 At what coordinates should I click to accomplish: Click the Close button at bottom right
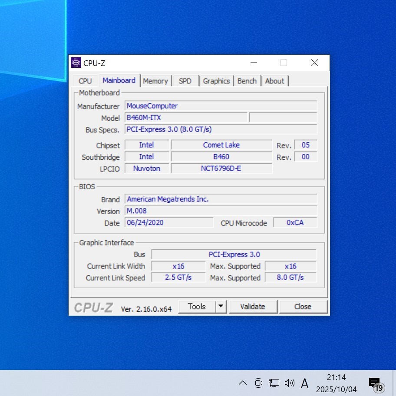coord(303,307)
